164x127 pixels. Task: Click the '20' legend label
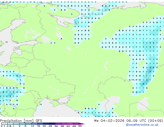(x=44, y=126)
